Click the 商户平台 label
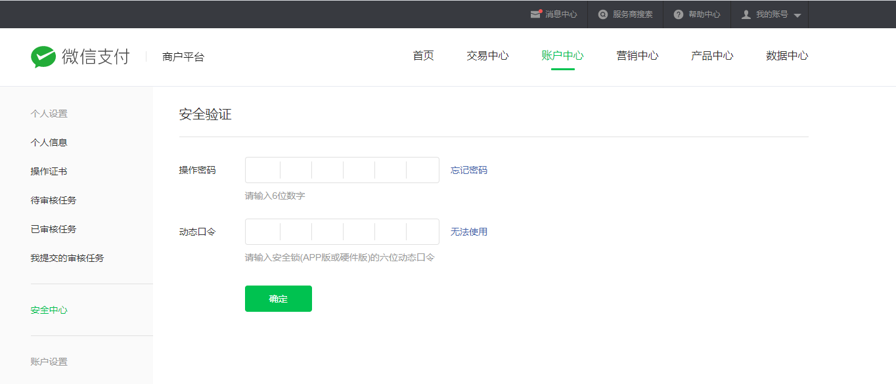 183,57
